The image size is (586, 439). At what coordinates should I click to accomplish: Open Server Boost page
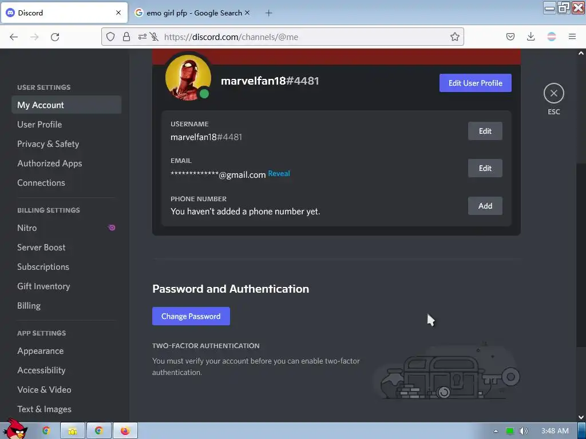coord(66,247)
